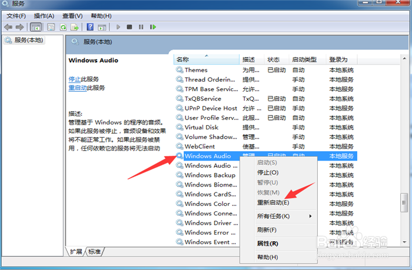Viewport: 412px width, 270px height.
Task: Open the 查看(V) menu
Action: click(x=72, y=16)
